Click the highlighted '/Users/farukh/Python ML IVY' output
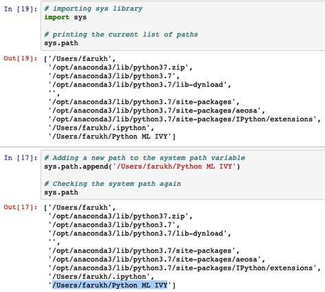The width and height of the screenshot is (325, 292). 110,285
